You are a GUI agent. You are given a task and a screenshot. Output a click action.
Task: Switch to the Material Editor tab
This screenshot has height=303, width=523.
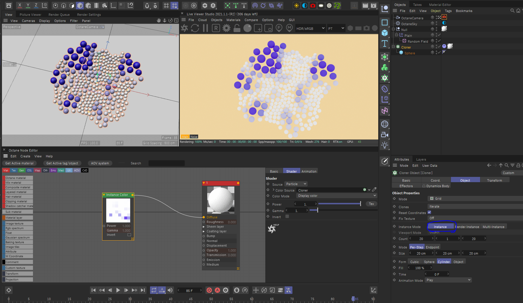[x=440, y=5]
